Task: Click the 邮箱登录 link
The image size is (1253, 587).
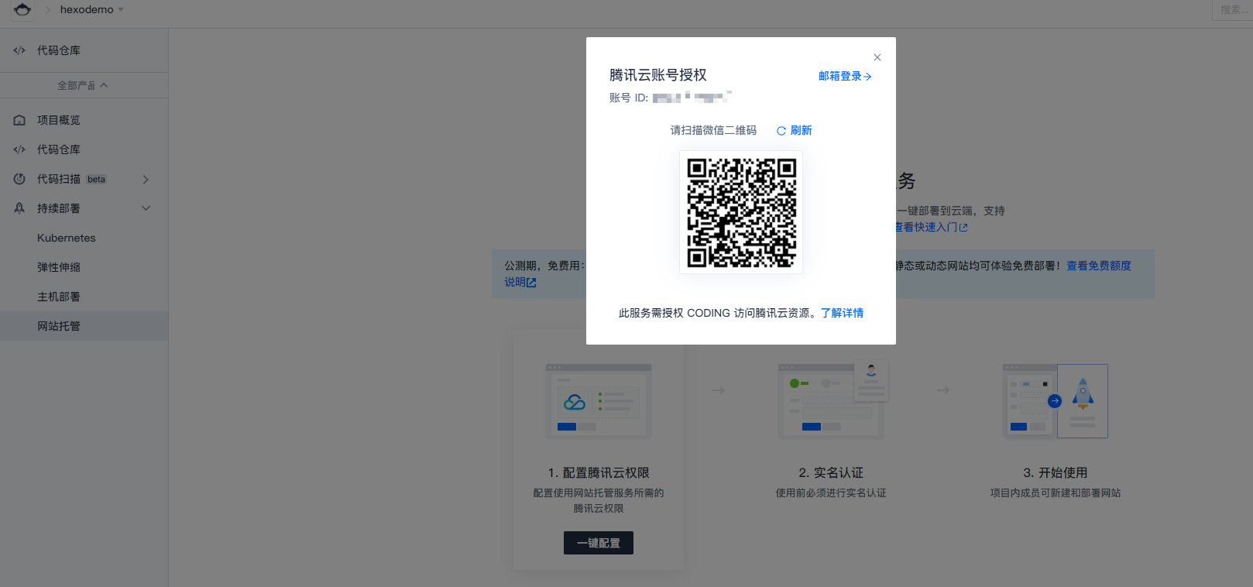Action: [845, 76]
